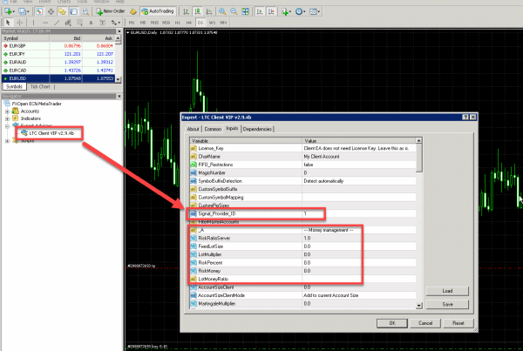The width and height of the screenshot is (523, 351).
Task: Collapse the Expert Advisors node
Action: (x=7, y=126)
